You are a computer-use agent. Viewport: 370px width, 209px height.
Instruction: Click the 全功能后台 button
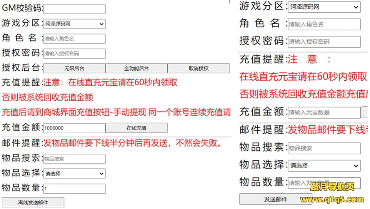(137, 68)
